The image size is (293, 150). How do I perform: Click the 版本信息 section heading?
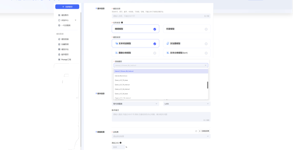(100, 94)
